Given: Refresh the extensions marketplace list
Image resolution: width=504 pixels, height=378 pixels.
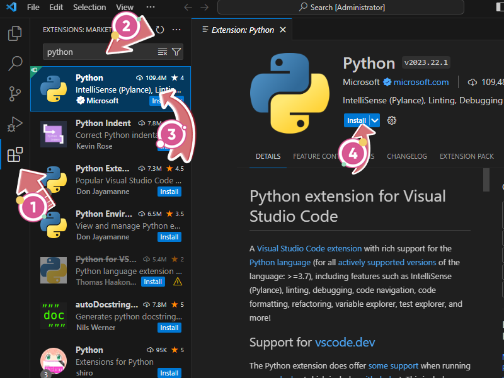Looking at the screenshot, I should tap(160, 30).
